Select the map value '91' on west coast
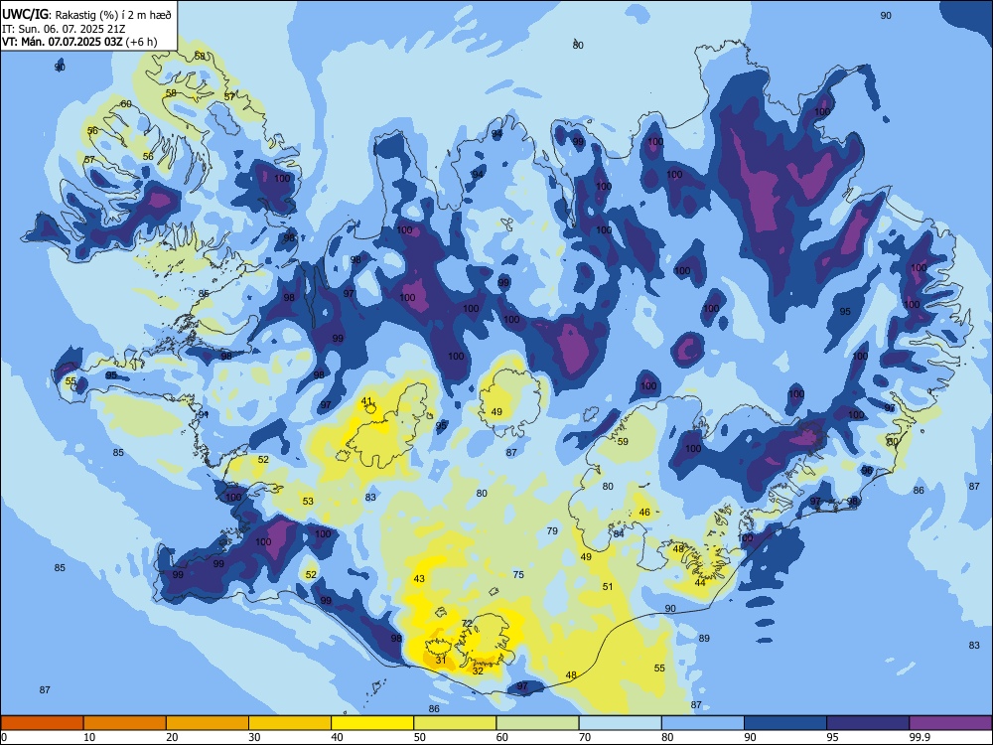This screenshot has width=993, height=745. click(204, 415)
